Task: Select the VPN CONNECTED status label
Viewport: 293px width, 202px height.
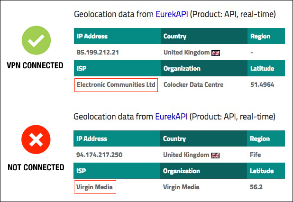Action: [x=36, y=65]
